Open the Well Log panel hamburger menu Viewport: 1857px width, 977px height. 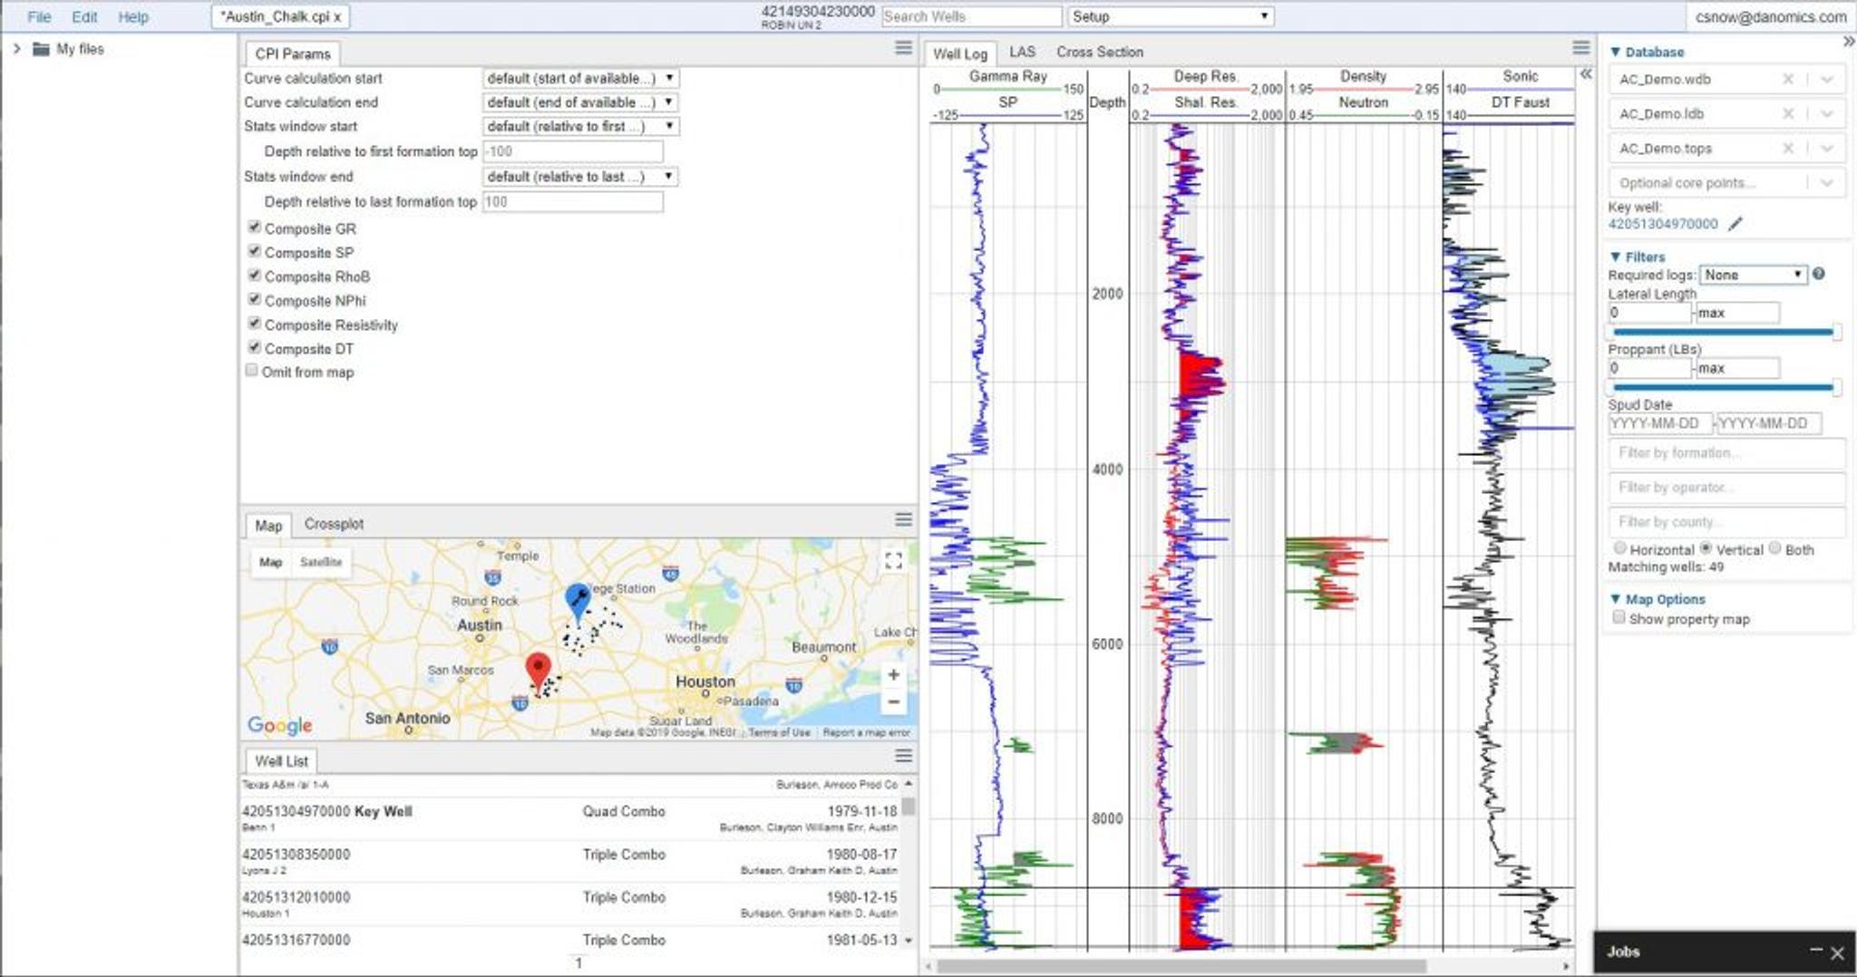coord(1580,48)
